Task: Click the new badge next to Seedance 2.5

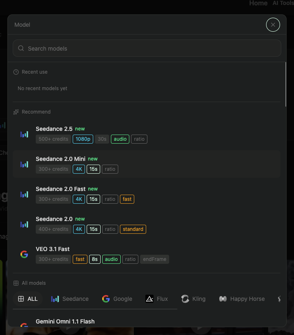Action: tap(80, 129)
